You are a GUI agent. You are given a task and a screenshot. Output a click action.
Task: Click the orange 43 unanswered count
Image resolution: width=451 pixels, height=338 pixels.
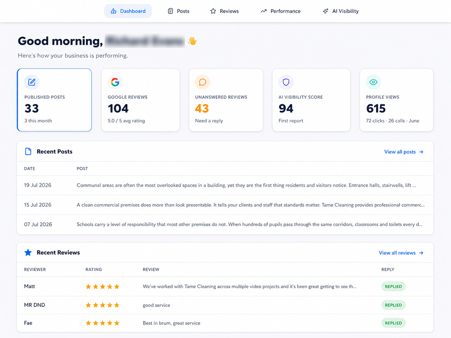click(202, 109)
